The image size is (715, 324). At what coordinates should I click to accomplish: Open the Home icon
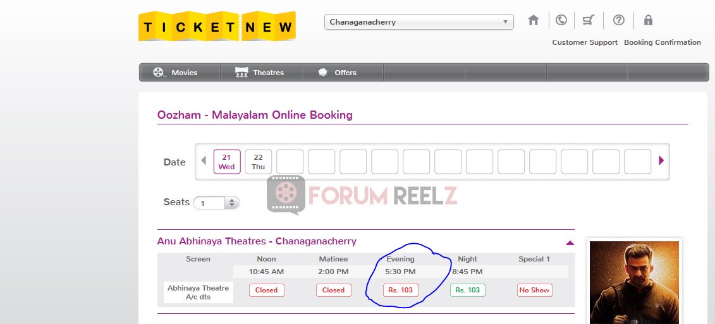(533, 20)
